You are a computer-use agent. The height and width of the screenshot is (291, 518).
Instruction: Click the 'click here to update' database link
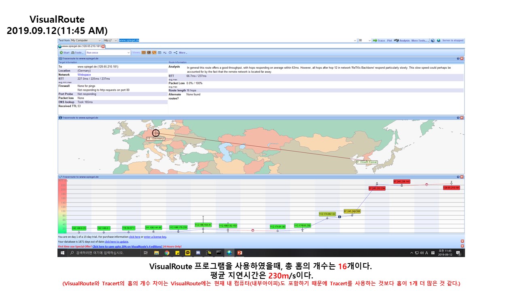[x=117, y=241]
